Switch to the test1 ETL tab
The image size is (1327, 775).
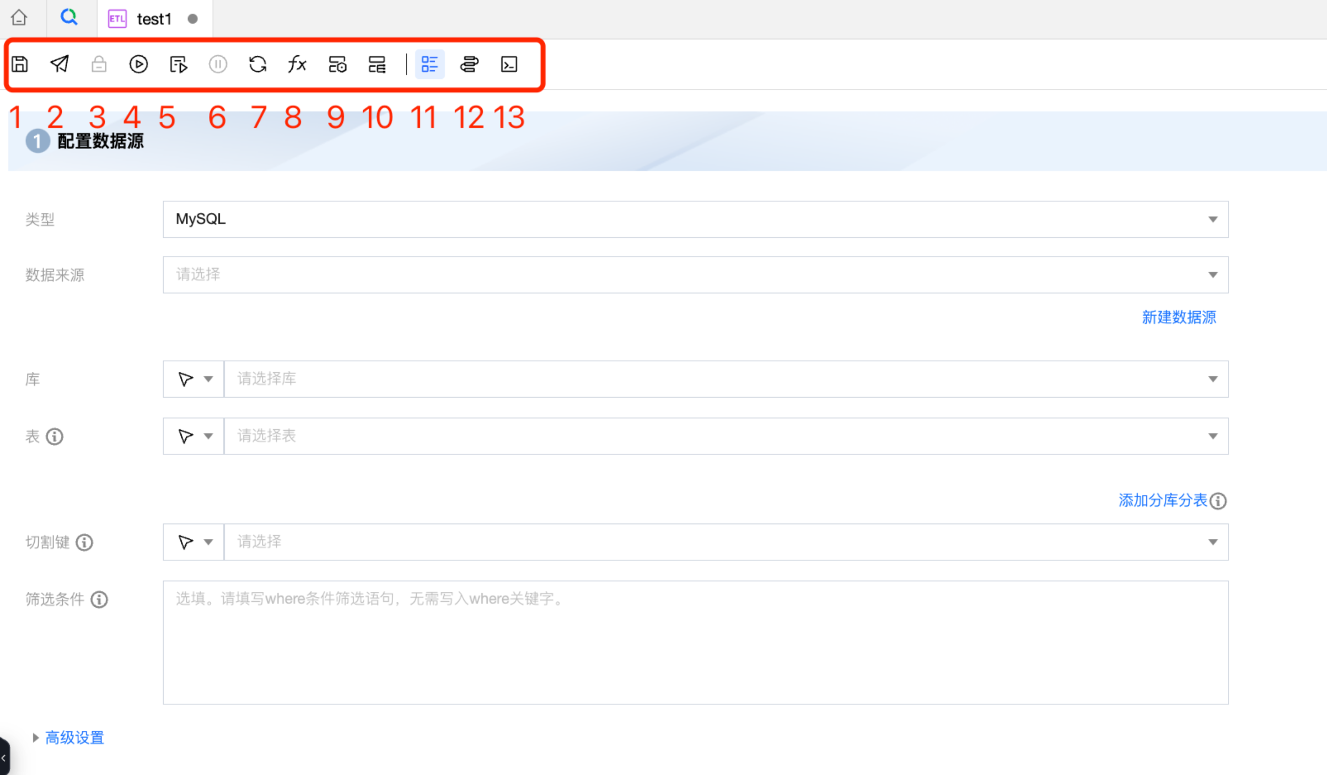click(154, 19)
